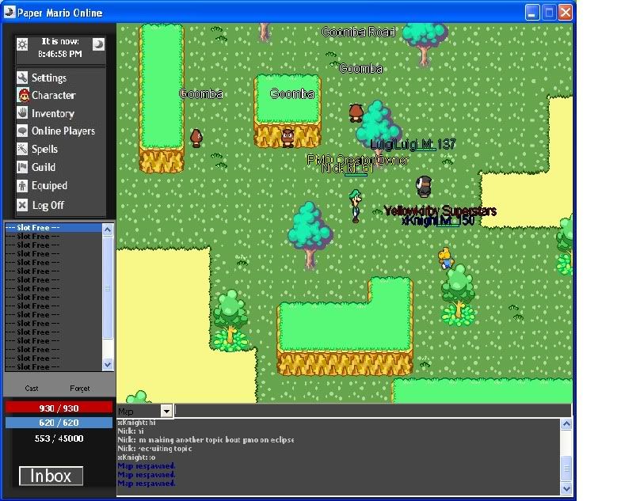This screenshot has height=501, width=640.
Task: Click the X icon beside Log Off
Action: pyautogui.click(x=22, y=205)
